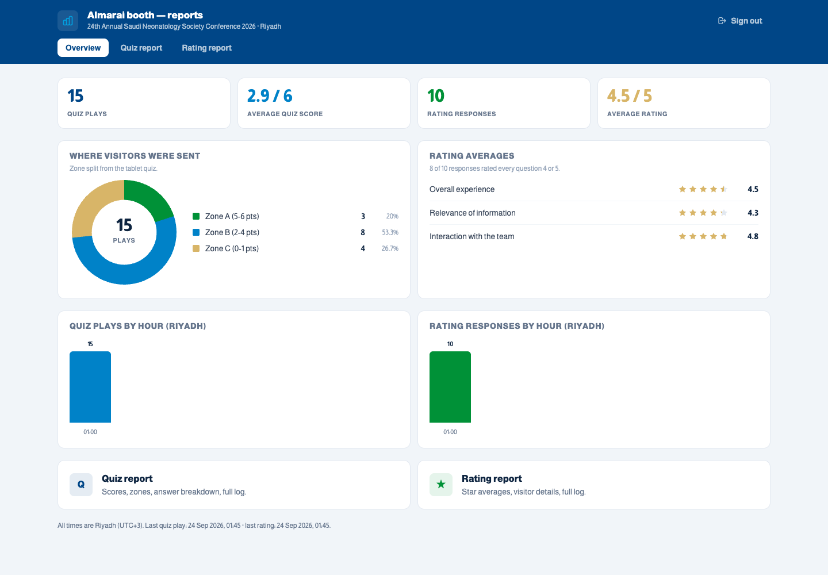
Task: Open the Quiz report card link
Action: pos(234,485)
